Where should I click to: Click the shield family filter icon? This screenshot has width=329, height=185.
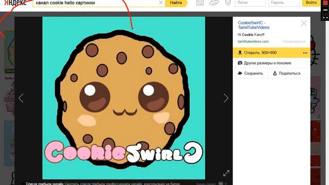tap(228, 3)
